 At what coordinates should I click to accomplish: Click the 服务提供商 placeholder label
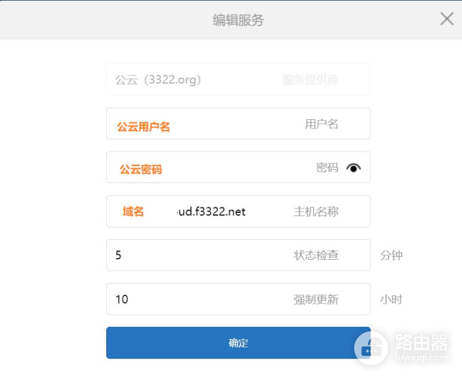(x=310, y=79)
